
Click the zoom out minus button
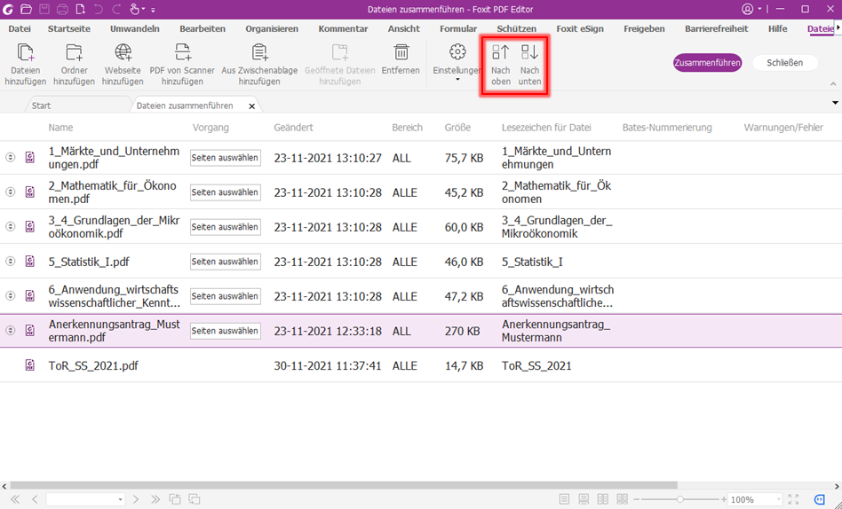(x=636, y=499)
